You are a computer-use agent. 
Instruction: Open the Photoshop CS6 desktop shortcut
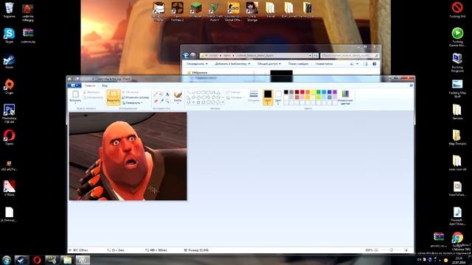[9, 113]
